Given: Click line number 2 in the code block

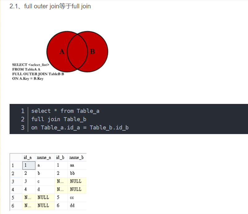Looking at the screenshot, I should [23, 119].
